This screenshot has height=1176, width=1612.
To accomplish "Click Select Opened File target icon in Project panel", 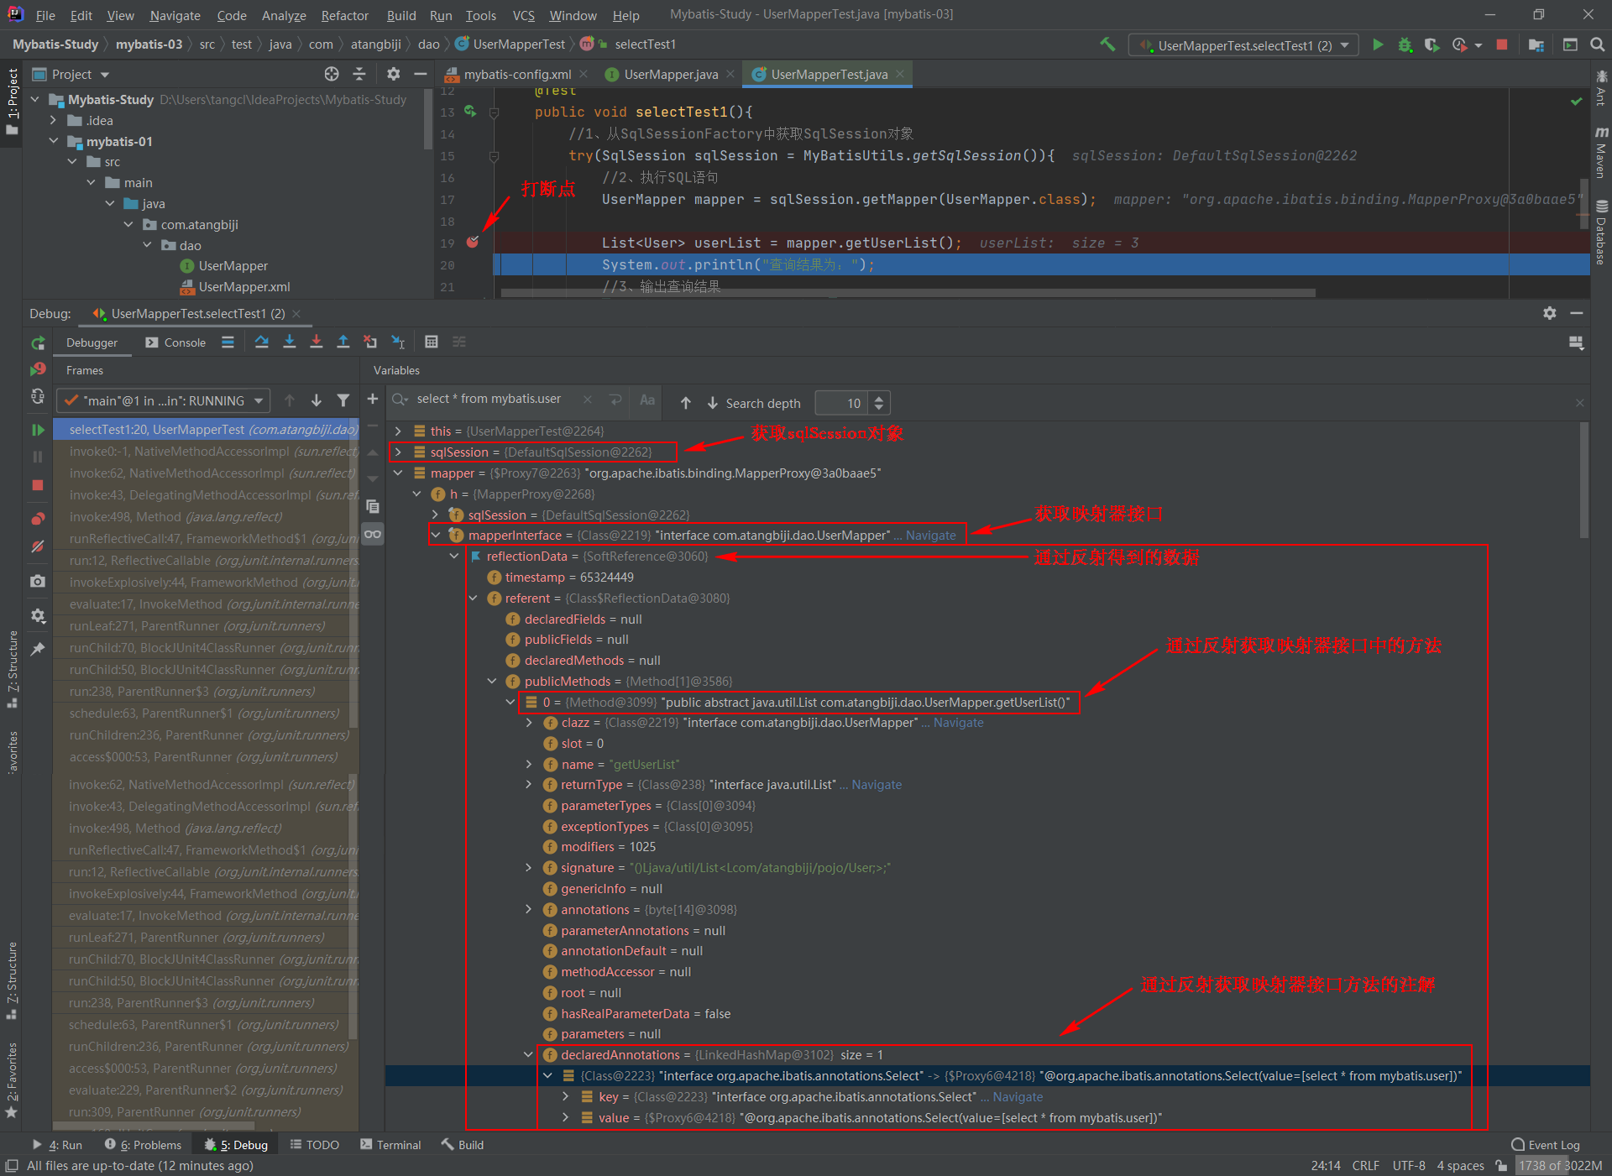I will pyautogui.click(x=332, y=74).
